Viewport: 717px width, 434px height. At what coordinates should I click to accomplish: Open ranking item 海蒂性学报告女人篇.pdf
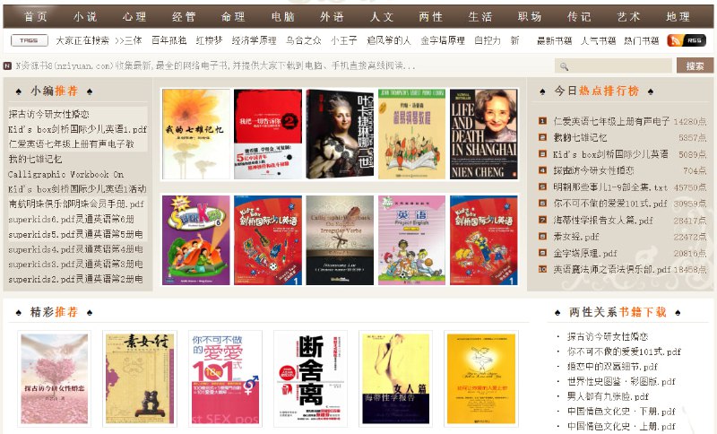[x=603, y=220]
